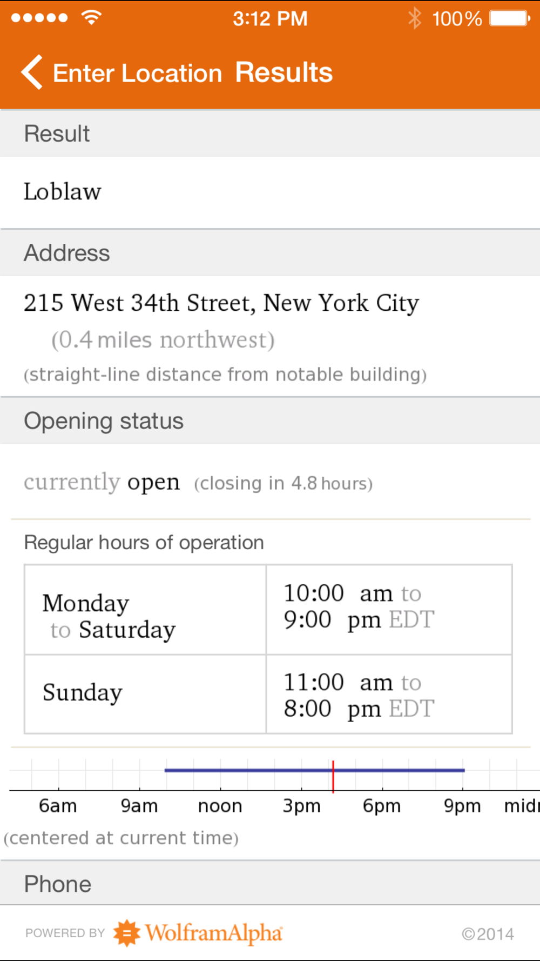Image resolution: width=540 pixels, height=961 pixels.
Task: Tap the Wi-Fi signal icon
Action: 91,17
